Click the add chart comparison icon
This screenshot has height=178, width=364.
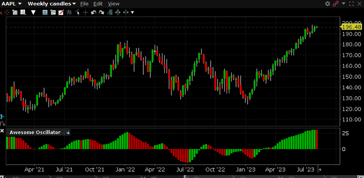click(53, 12)
